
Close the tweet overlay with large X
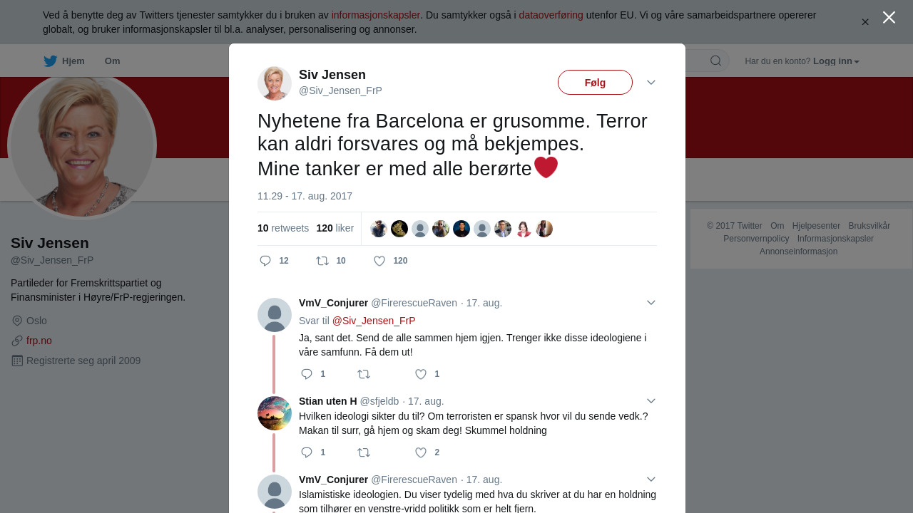point(889,17)
